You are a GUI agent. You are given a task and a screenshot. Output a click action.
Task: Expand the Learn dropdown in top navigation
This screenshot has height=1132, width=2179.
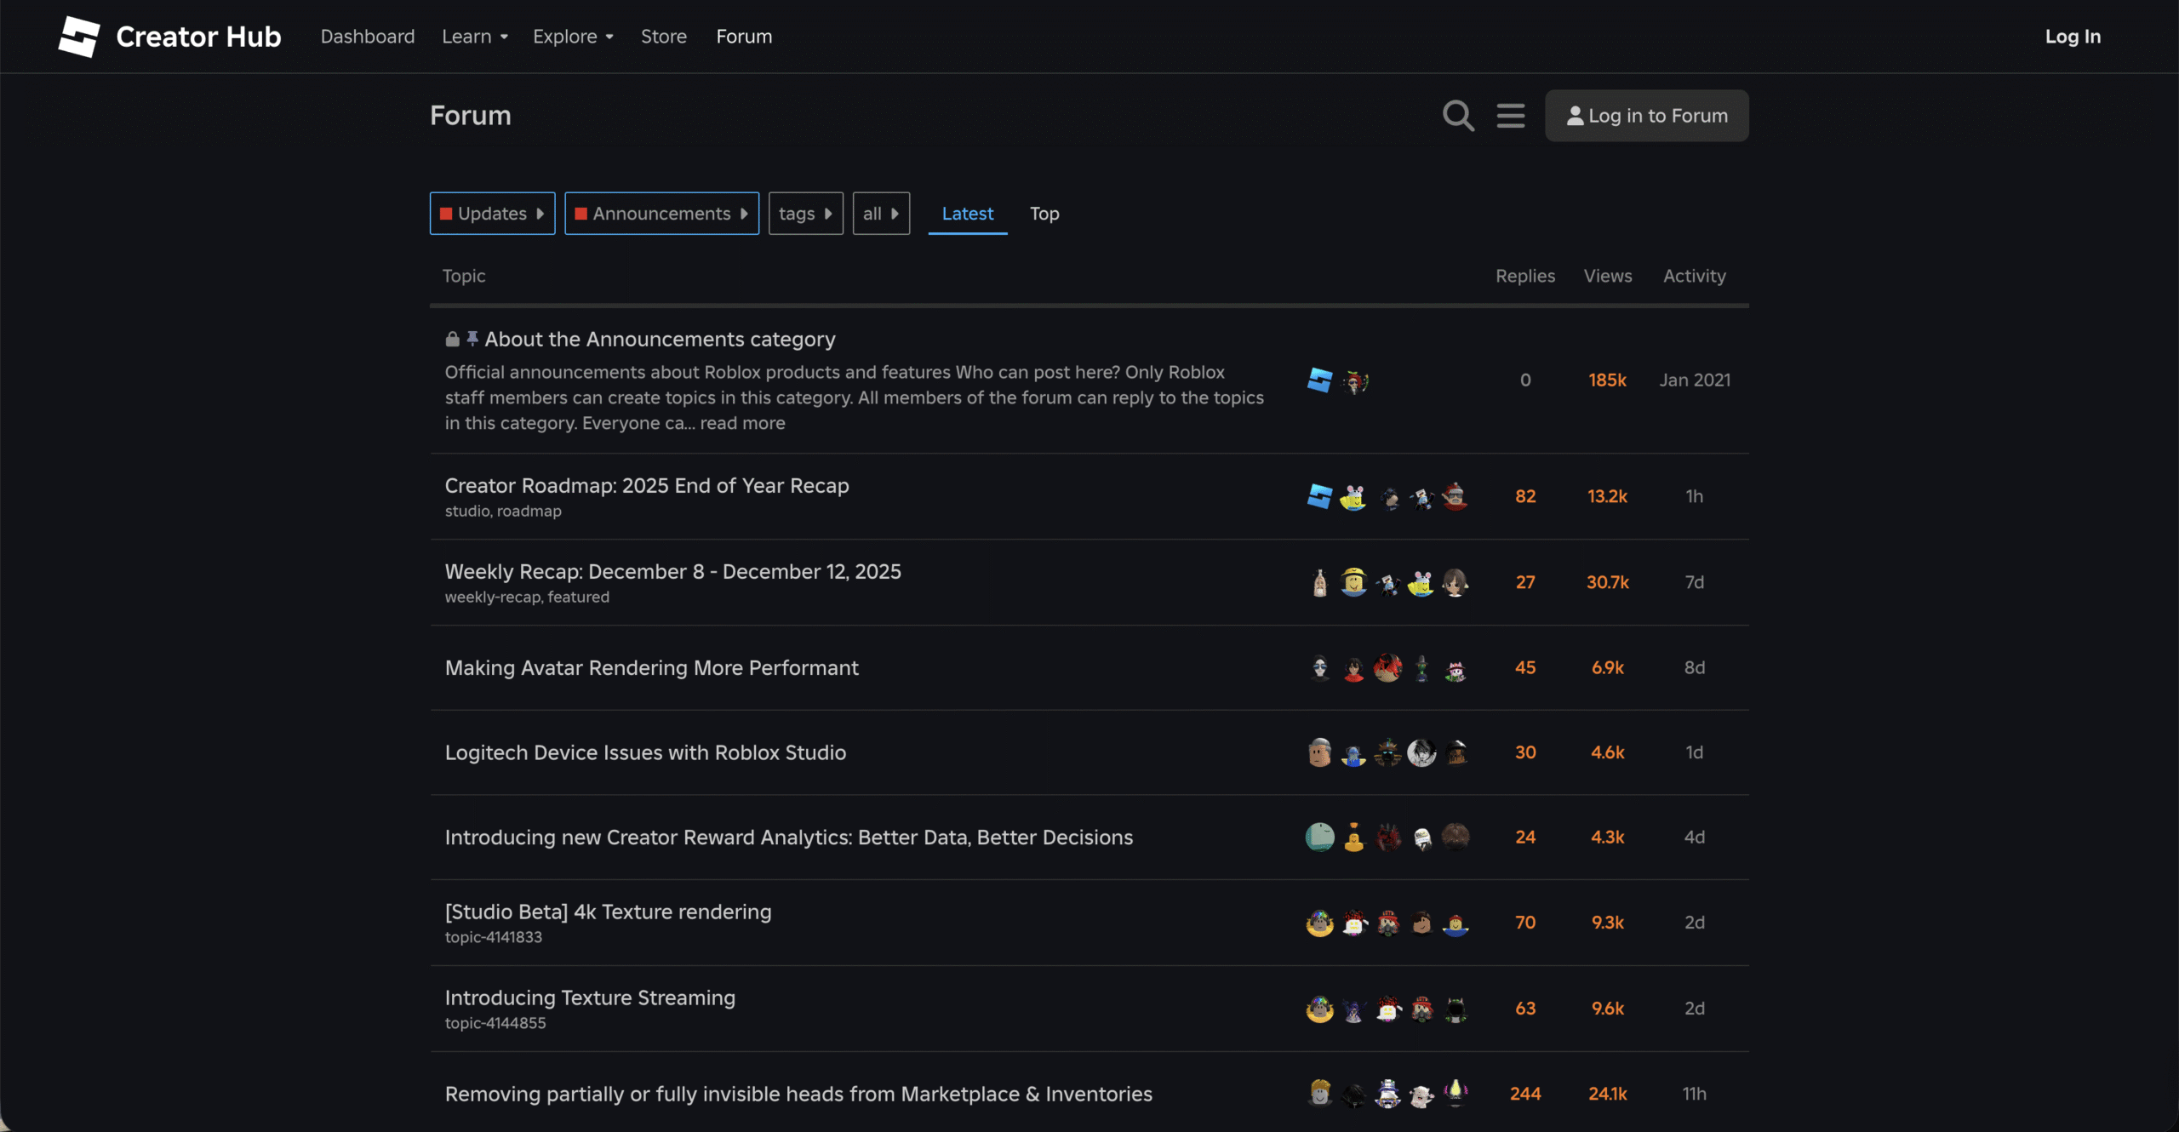pyautogui.click(x=474, y=37)
